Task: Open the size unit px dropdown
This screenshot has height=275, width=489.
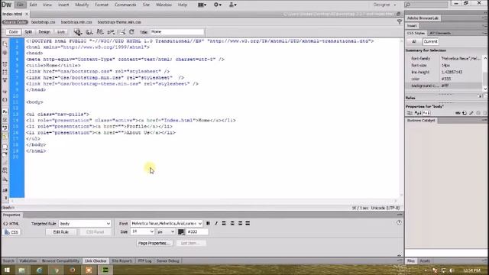Action: [x=166, y=231]
